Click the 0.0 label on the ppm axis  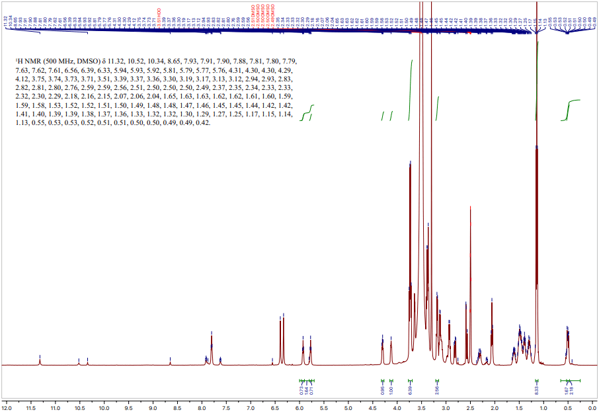tap(592, 407)
